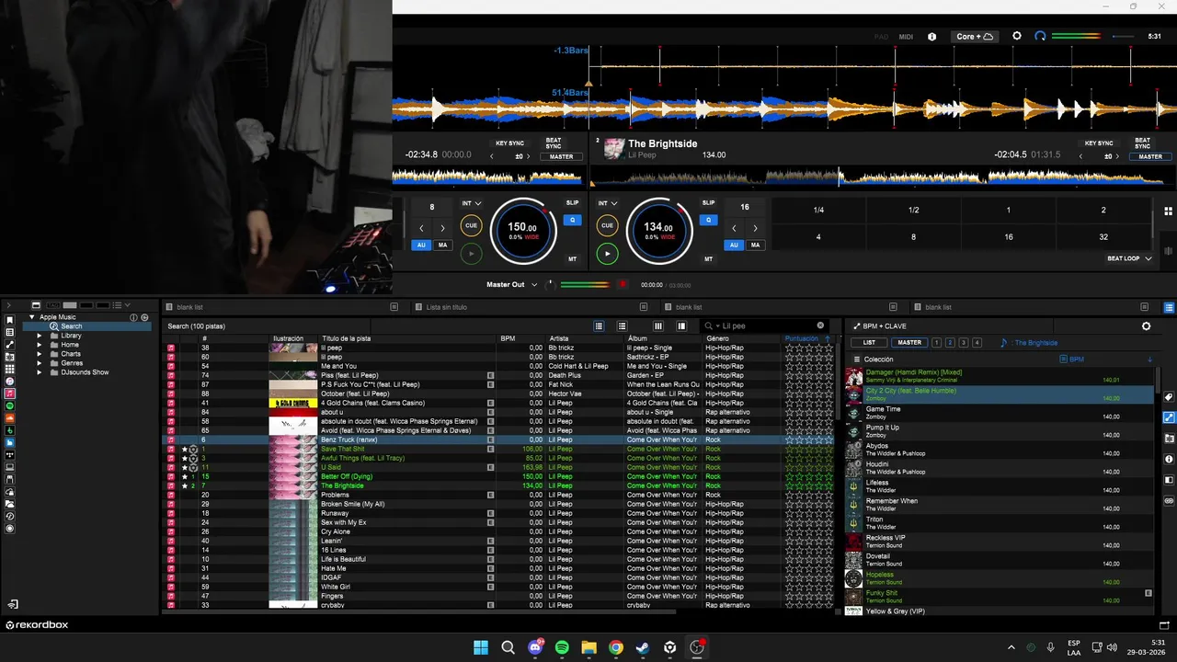
Task: Click BEAT SYNC on The Brightside deck
Action: [x=1142, y=143]
